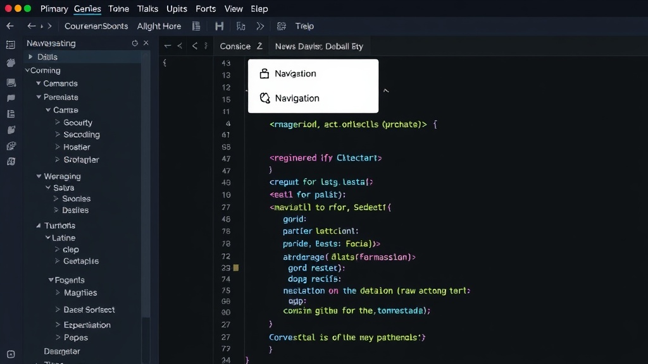Collapse the Perenlats tree node

pyautogui.click(x=39, y=97)
